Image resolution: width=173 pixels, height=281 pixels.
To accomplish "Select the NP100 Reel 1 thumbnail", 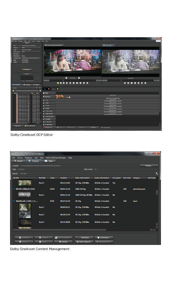I will 24,195.
